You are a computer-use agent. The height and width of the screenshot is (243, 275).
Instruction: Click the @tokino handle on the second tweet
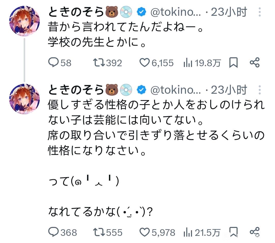coord(175,90)
